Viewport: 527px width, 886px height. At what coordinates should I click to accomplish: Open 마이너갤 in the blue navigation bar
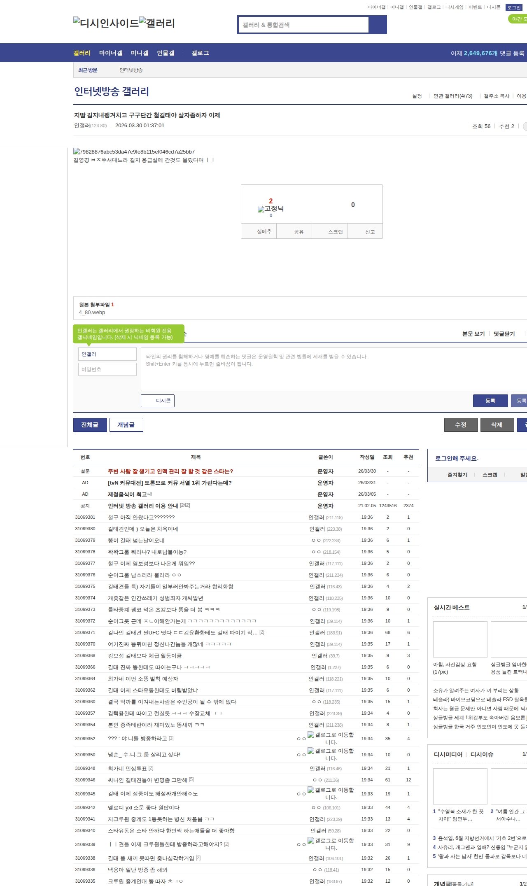(111, 53)
